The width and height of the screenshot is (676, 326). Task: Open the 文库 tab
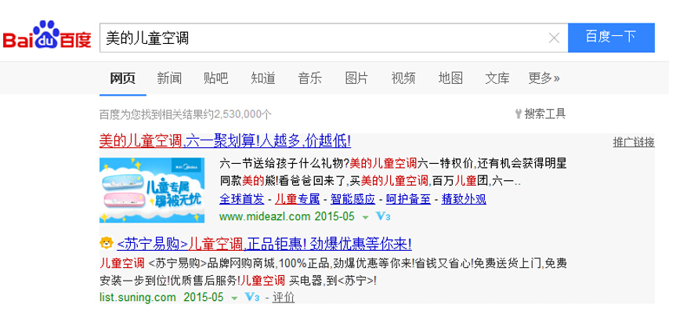tap(497, 78)
